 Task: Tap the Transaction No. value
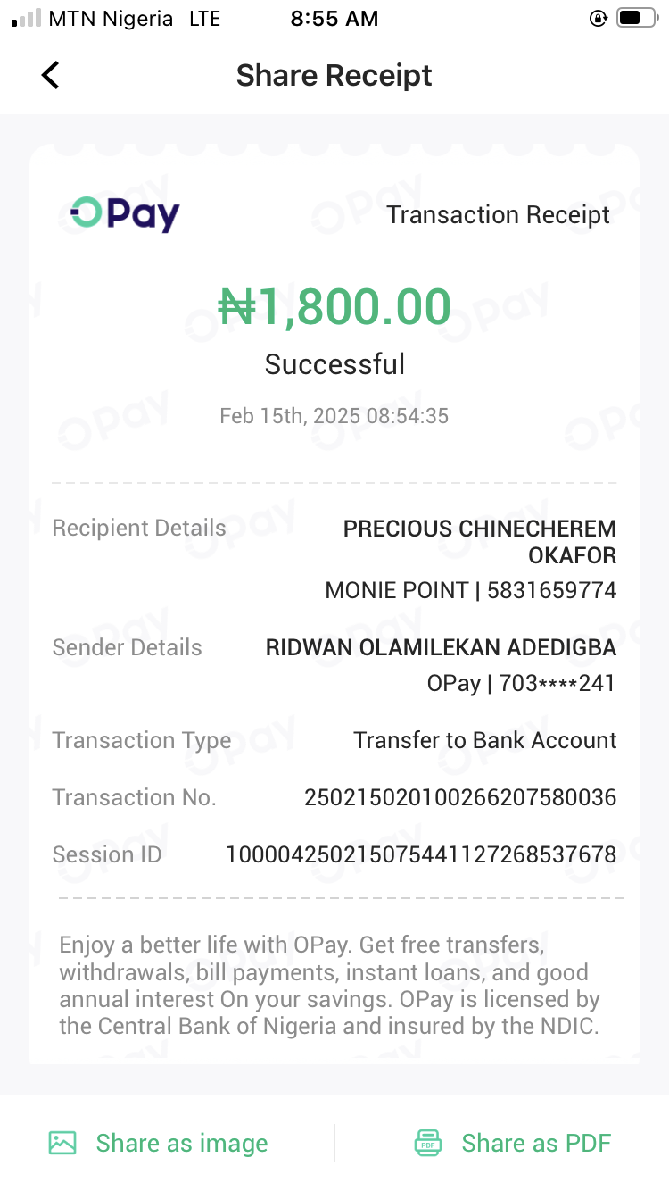pos(460,797)
